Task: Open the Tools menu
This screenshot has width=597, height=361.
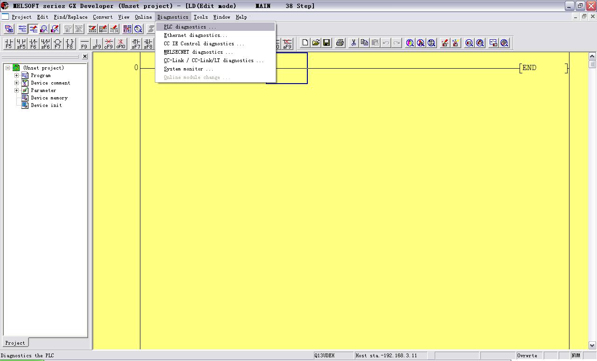Action: pyautogui.click(x=201, y=17)
